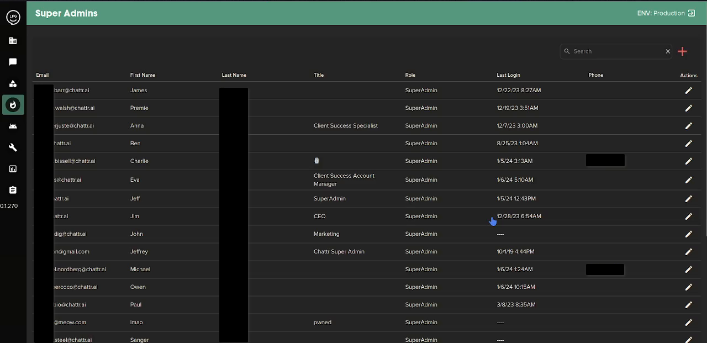Sort by the Last Login column header
Image resolution: width=707 pixels, height=343 pixels.
tap(508, 75)
